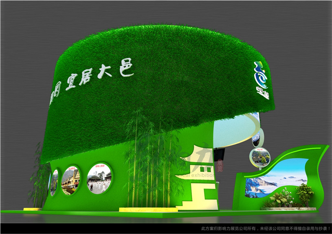Click the small yellow pad at left floor
Image resolution: width=332 pixels, height=234 pixels.
[32, 209]
